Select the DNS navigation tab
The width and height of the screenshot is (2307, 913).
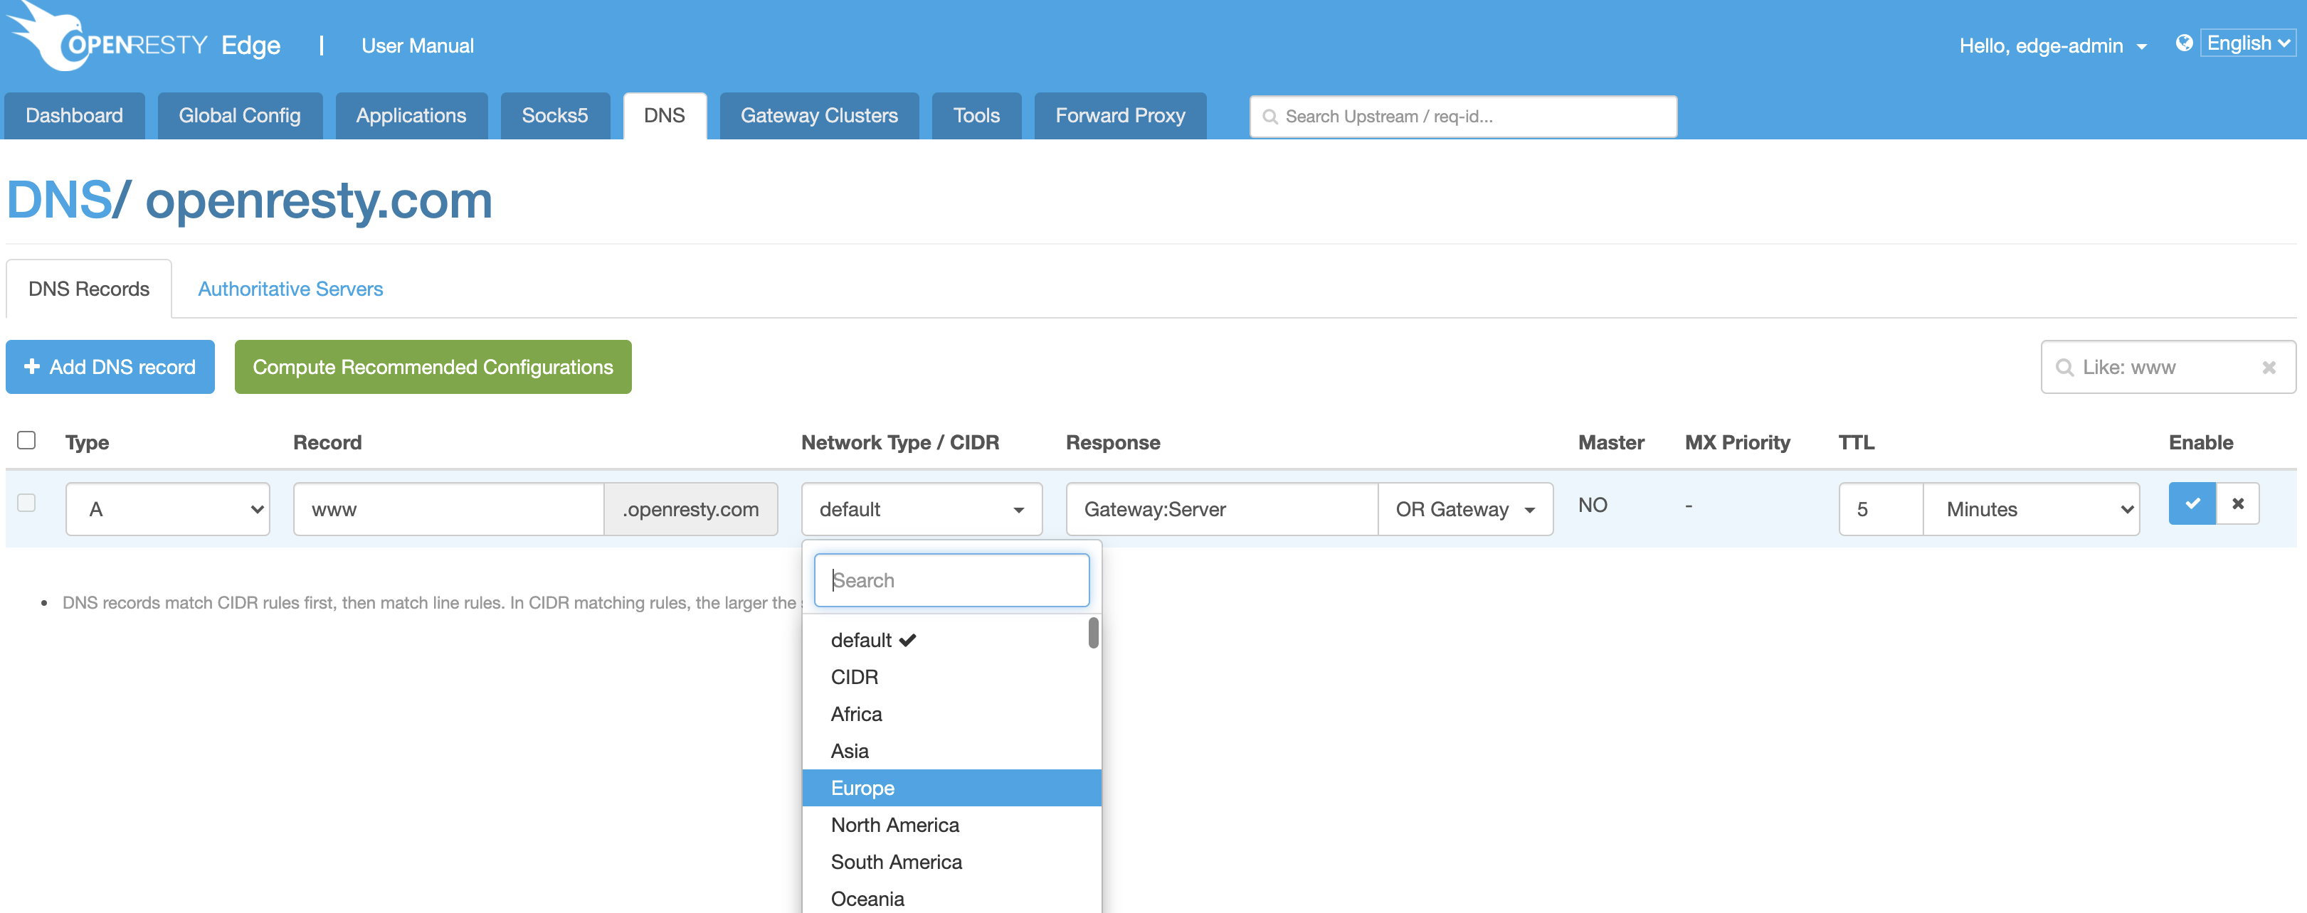coord(664,115)
